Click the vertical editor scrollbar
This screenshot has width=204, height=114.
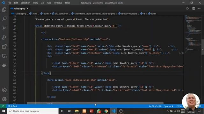click(203, 47)
